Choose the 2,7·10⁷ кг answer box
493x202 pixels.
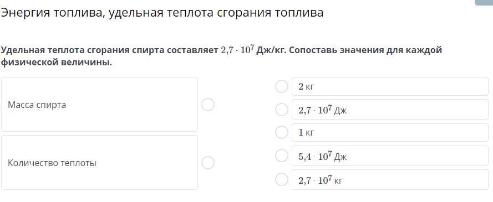(x=390, y=180)
